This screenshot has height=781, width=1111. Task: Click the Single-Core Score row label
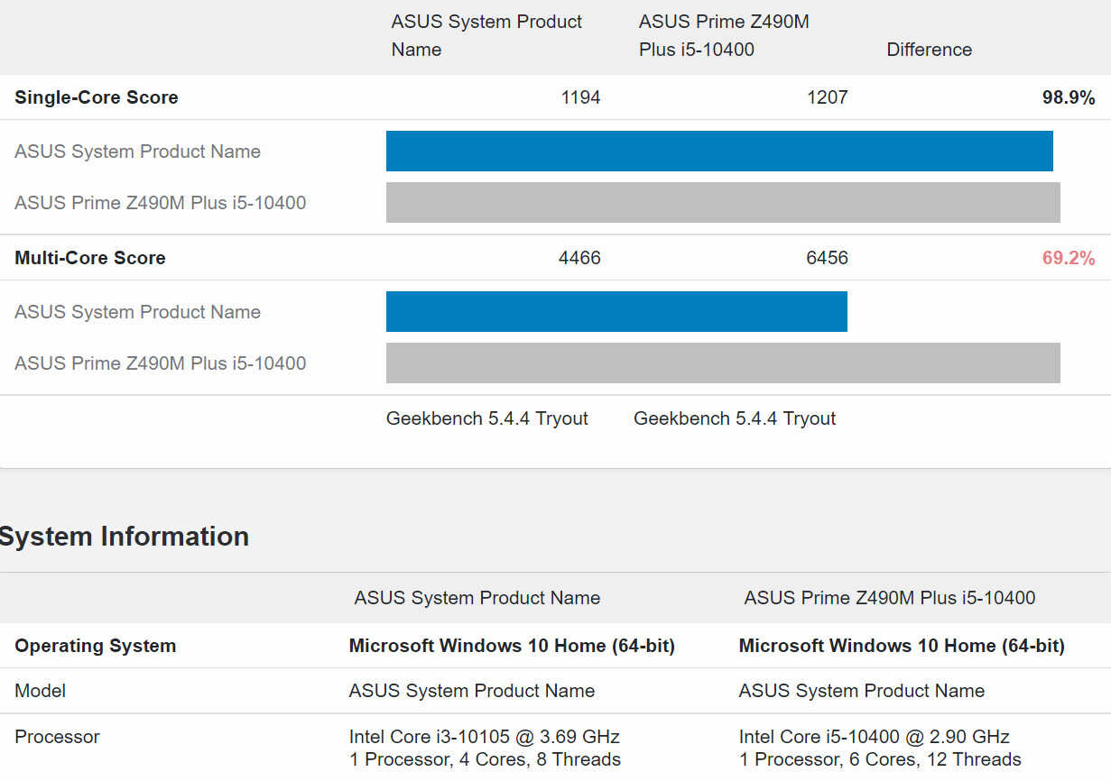tap(97, 97)
